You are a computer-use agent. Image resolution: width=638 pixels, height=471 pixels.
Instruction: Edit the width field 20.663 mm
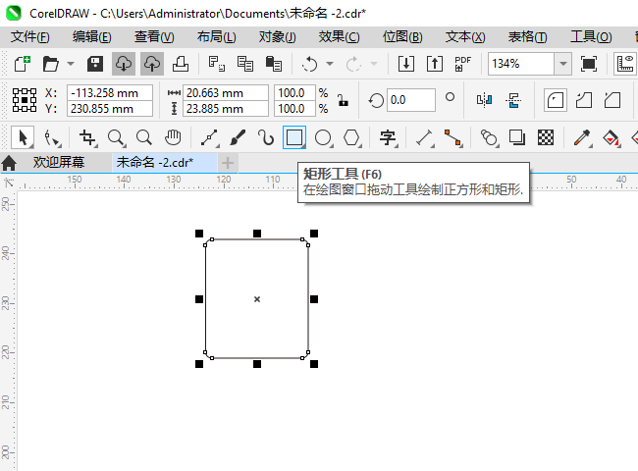(226, 93)
